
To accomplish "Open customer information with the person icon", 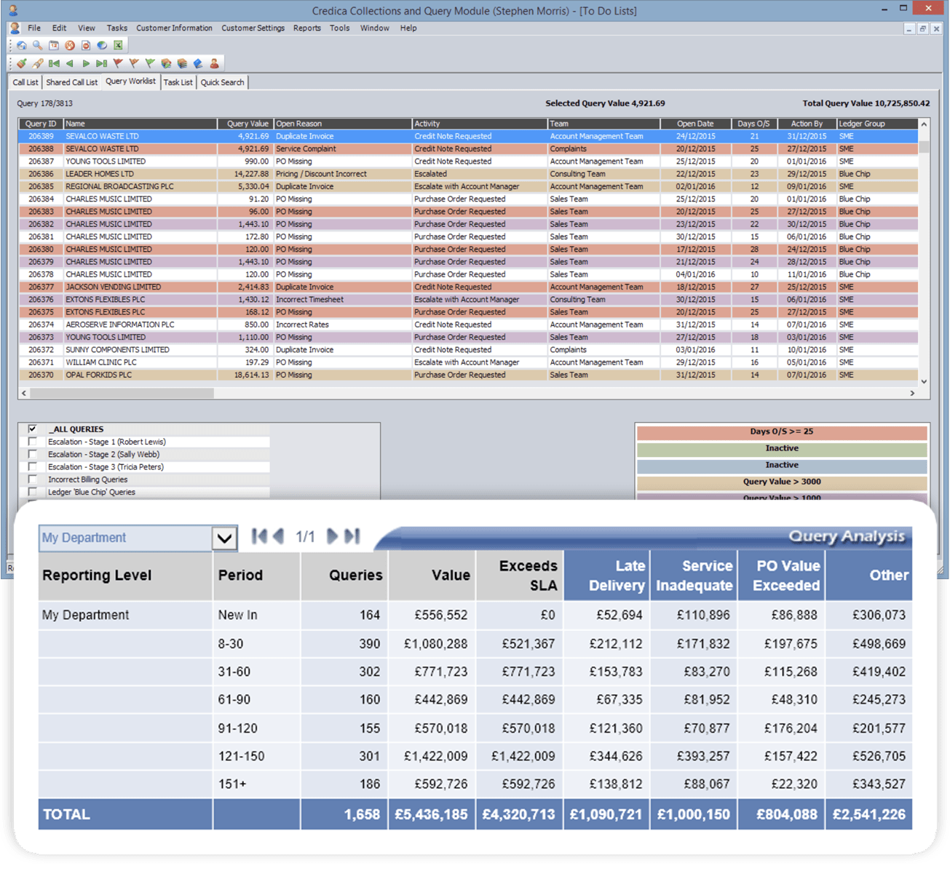I will coord(214,63).
